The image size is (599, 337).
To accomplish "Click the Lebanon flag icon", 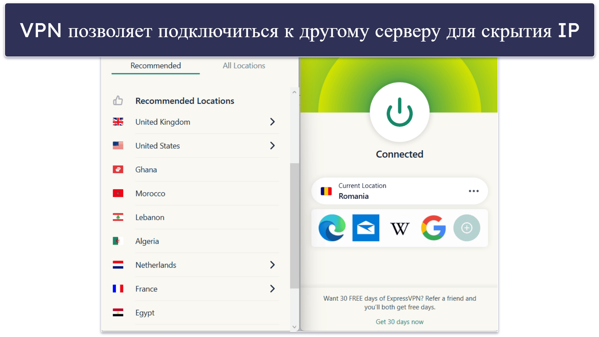I will click(x=118, y=217).
